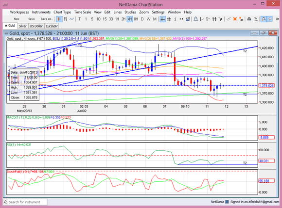
Task: Open the Zoom menu
Action: click(x=144, y=12)
